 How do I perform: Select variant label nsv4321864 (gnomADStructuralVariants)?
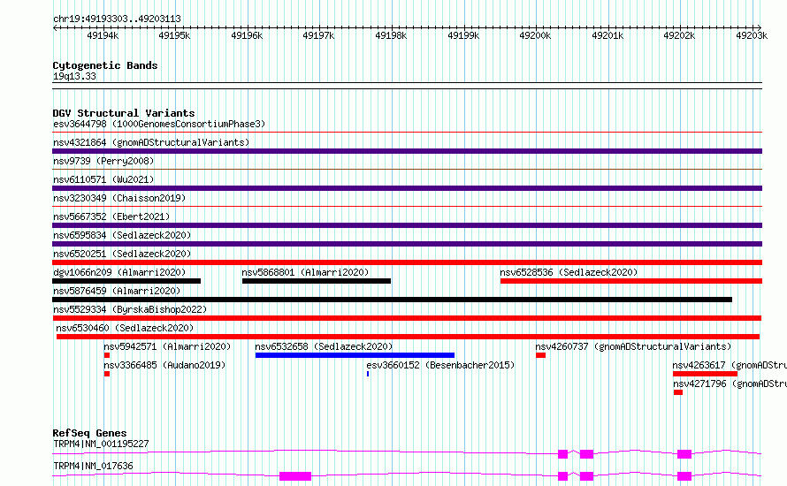151,142
